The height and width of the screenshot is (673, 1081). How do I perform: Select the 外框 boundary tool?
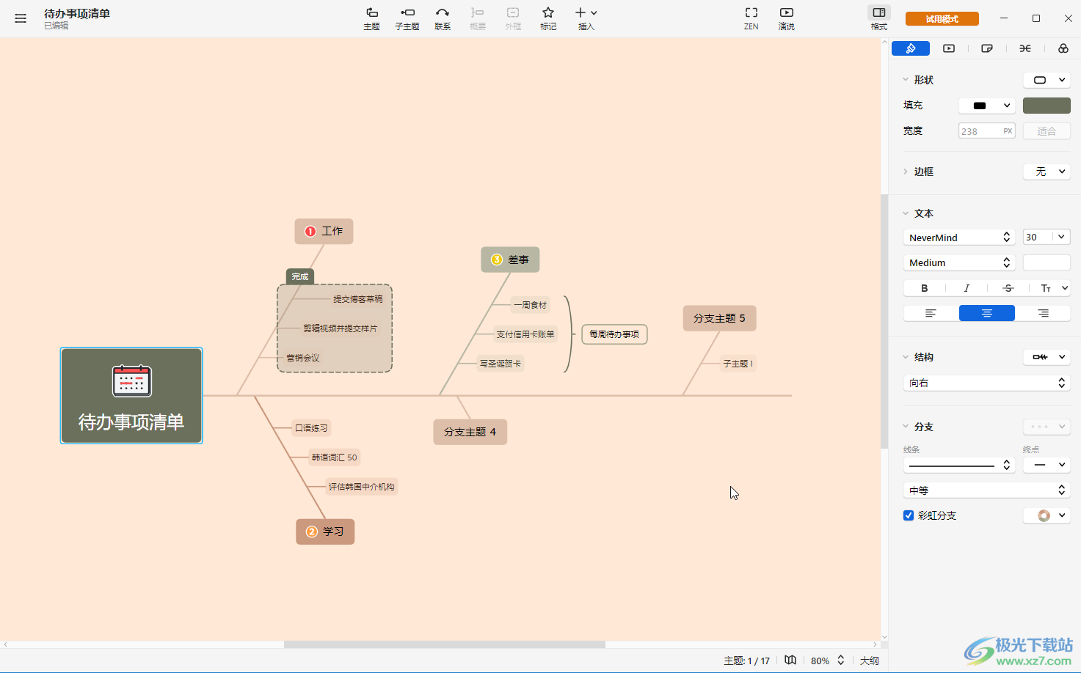tap(513, 18)
